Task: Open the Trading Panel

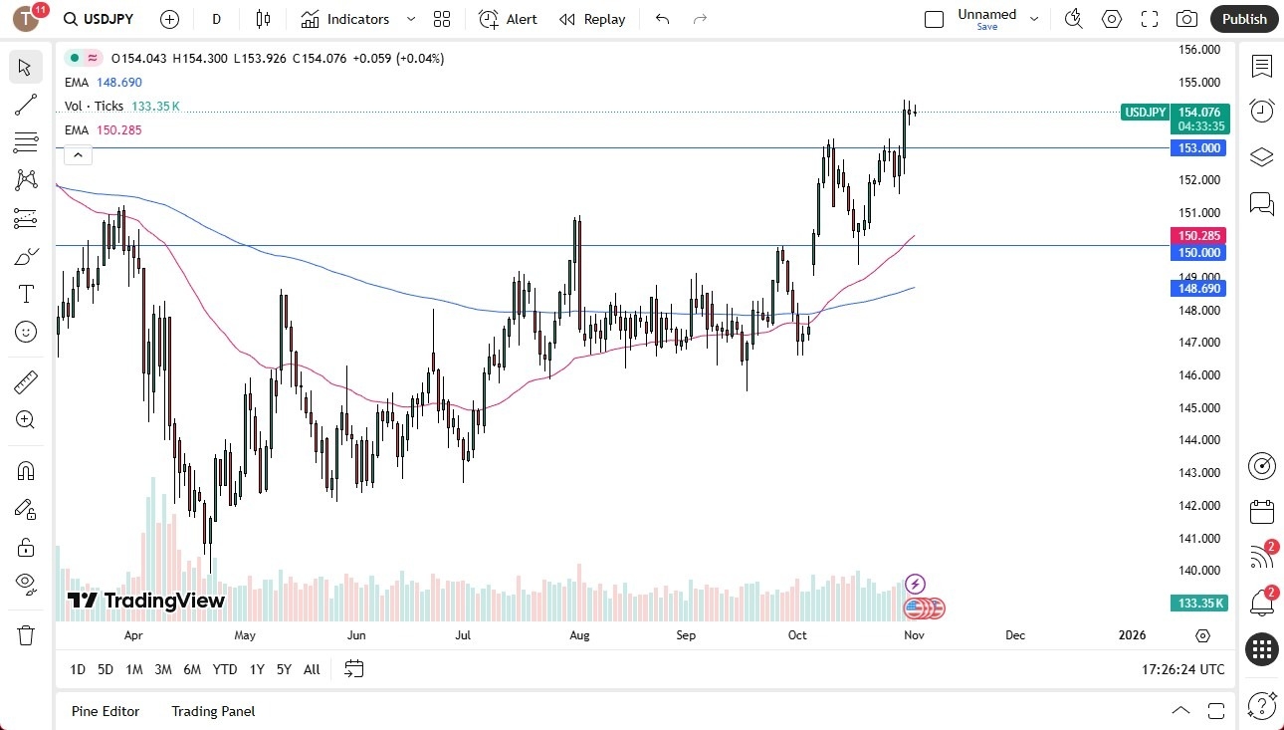Action: (x=212, y=710)
